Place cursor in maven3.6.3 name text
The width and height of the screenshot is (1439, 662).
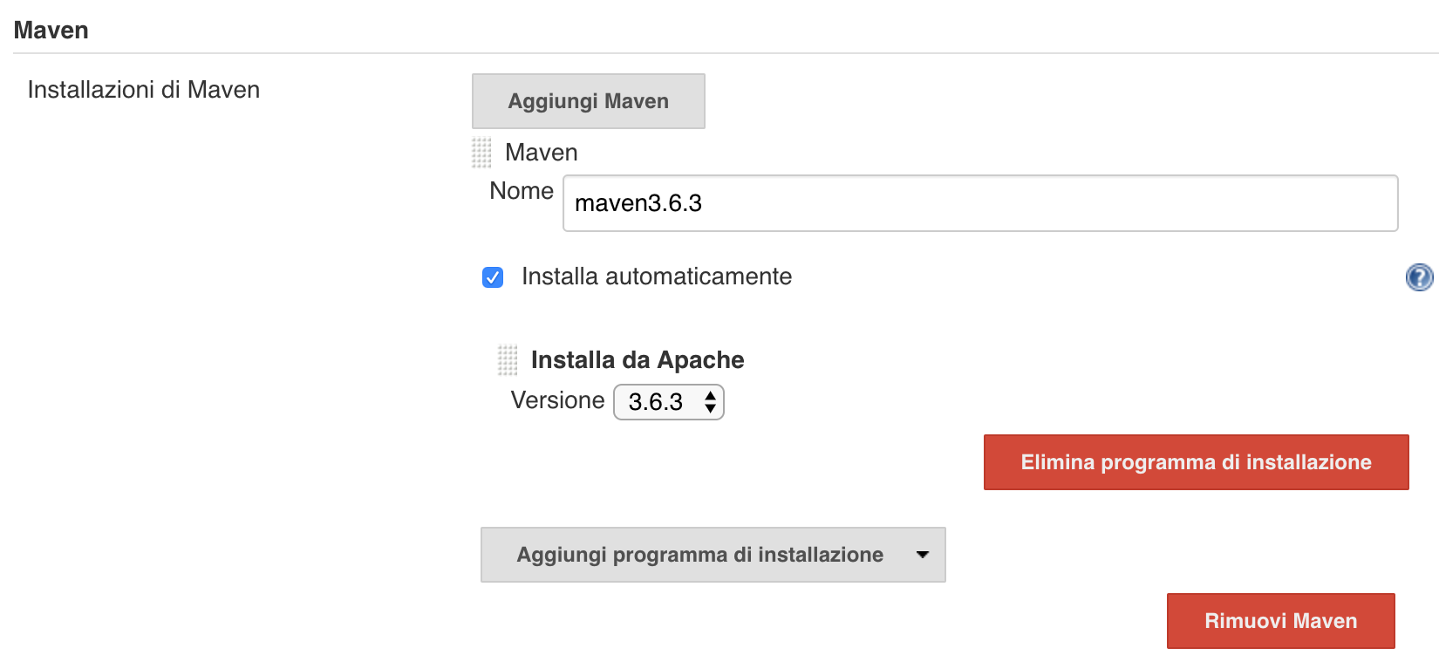[x=638, y=203]
